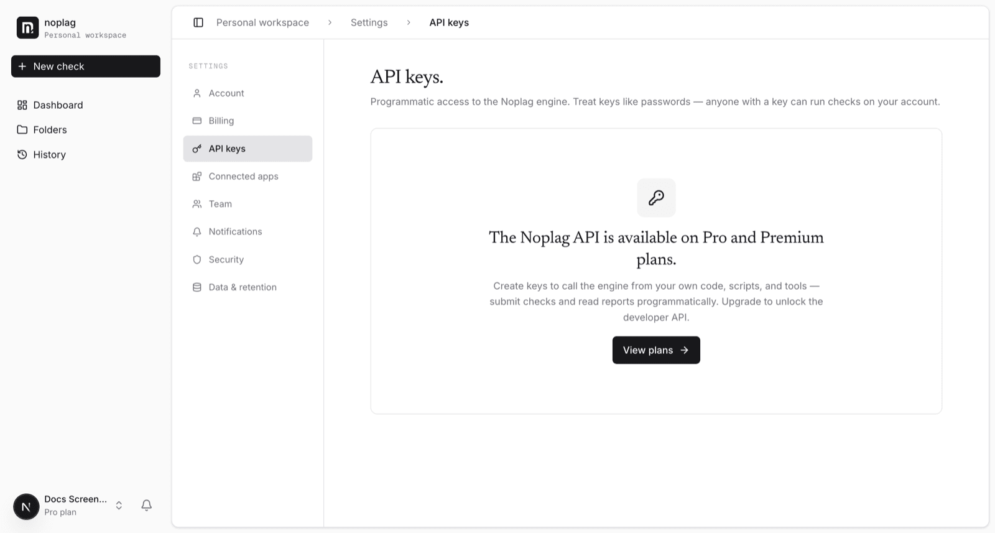The height and width of the screenshot is (533, 995).
Task: Click the SETTINGS section label
Action: [x=208, y=66]
